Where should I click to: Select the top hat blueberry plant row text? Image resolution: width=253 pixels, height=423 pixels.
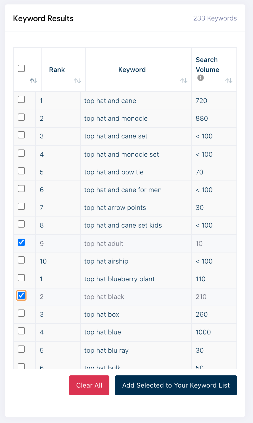(x=119, y=279)
